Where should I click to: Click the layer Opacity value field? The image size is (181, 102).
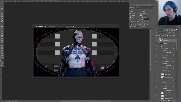pyautogui.click(x=173, y=33)
